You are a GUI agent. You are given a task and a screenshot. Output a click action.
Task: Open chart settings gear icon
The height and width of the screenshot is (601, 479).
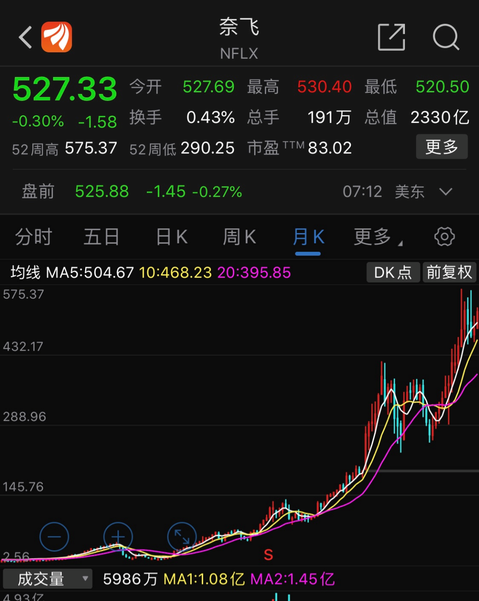(x=444, y=237)
